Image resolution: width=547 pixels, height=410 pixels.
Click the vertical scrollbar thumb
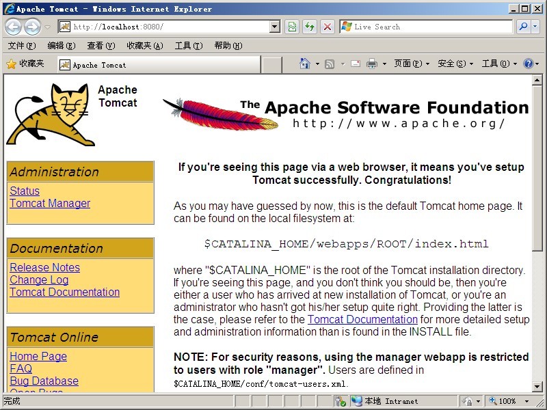tap(537, 167)
